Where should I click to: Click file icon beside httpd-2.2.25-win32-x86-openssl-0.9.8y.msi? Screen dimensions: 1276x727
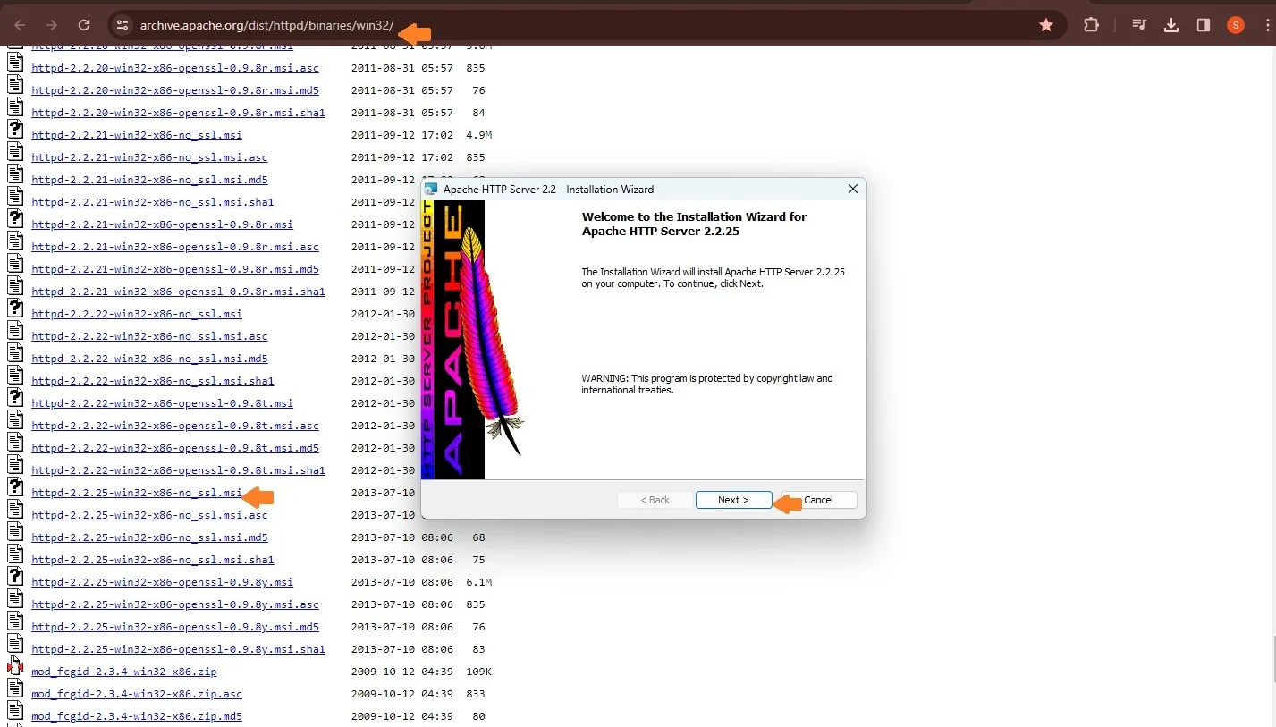[x=15, y=577]
